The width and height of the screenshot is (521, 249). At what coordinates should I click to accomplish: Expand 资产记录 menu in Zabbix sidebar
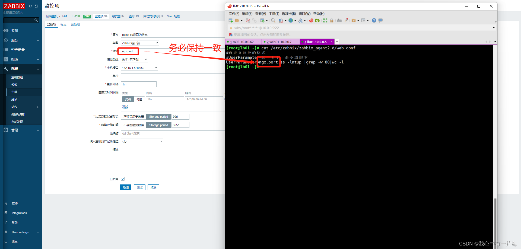tap(21, 50)
